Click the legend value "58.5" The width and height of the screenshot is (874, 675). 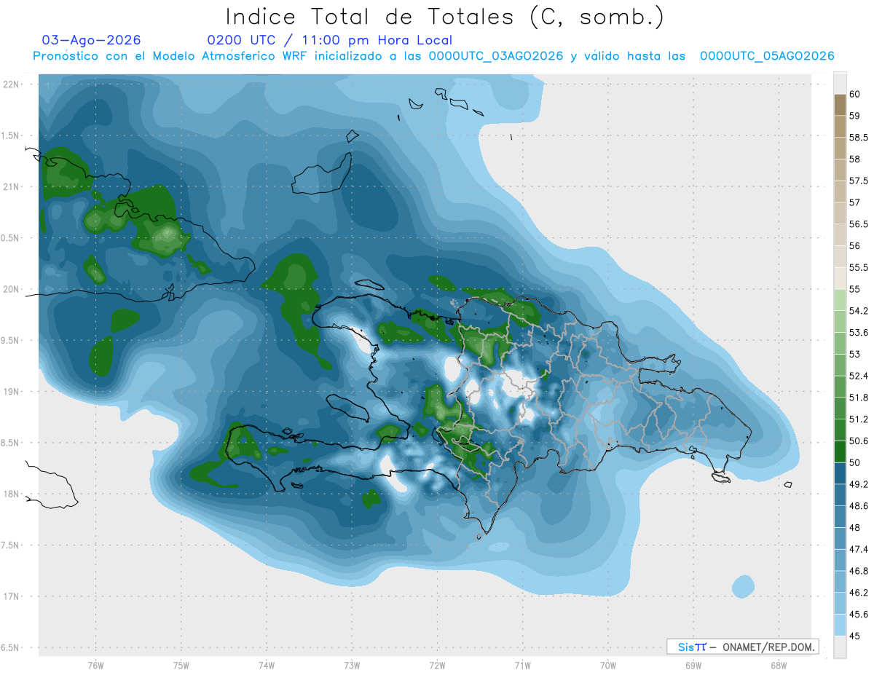coord(858,138)
